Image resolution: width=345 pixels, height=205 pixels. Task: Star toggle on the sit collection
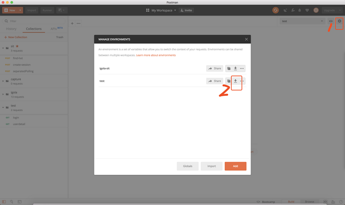pyautogui.click(x=17, y=46)
